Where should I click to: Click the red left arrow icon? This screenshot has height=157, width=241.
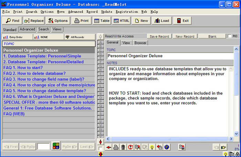[x=108, y=147]
